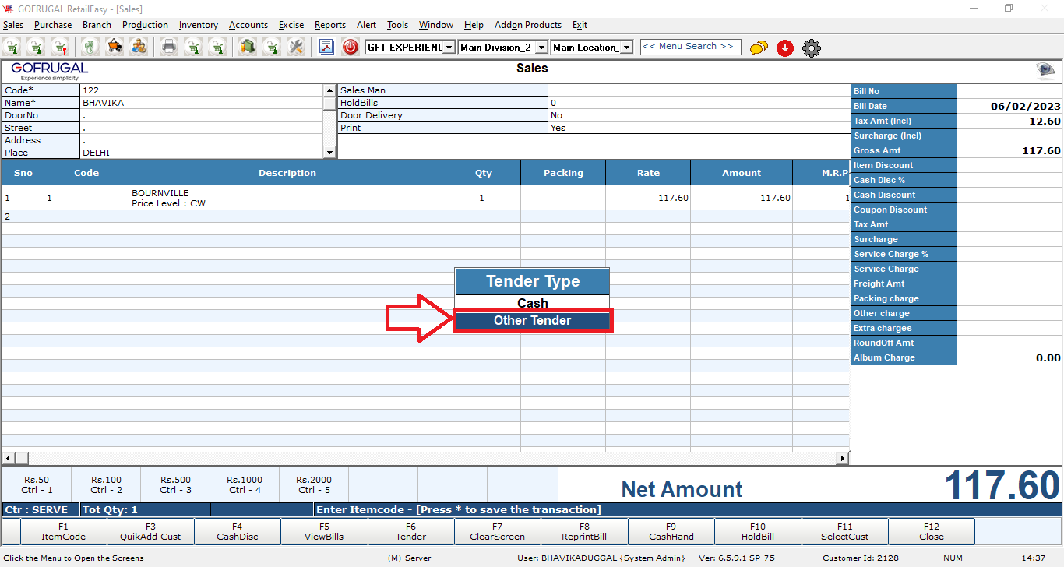Open the Excise menu
Image resolution: width=1064 pixels, height=567 pixels.
pos(291,25)
